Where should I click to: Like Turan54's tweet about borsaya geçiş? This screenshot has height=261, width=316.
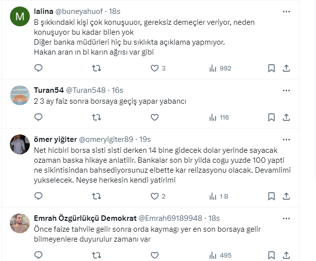point(155,118)
